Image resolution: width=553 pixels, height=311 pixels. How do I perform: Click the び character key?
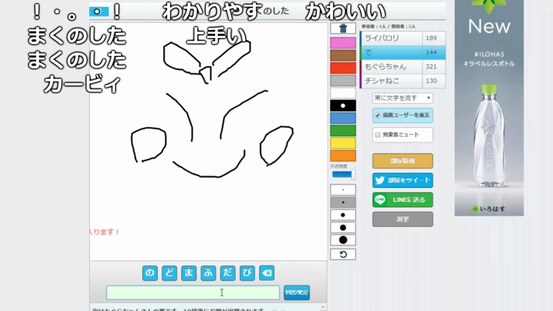[x=247, y=273]
